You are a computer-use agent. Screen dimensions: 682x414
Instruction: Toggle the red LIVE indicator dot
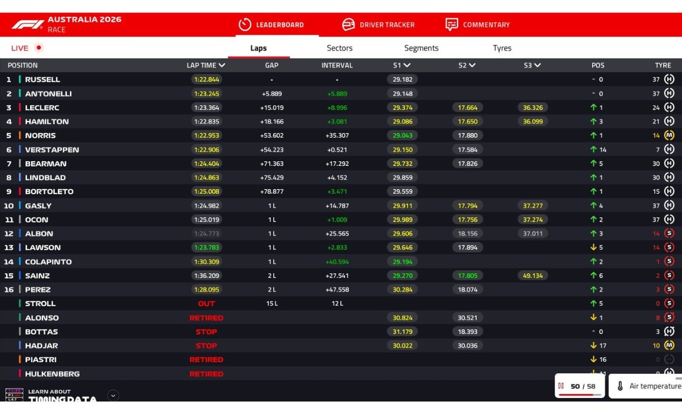[39, 48]
